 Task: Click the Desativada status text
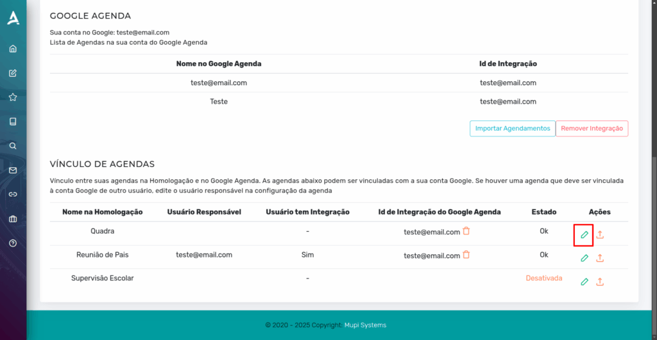point(544,278)
